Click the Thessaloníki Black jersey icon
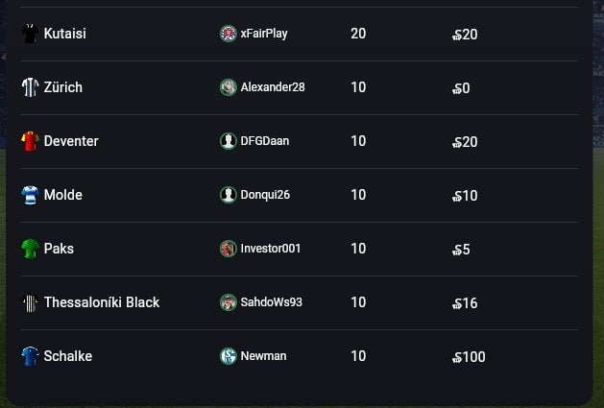This screenshot has height=408, width=604. click(x=30, y=302)
